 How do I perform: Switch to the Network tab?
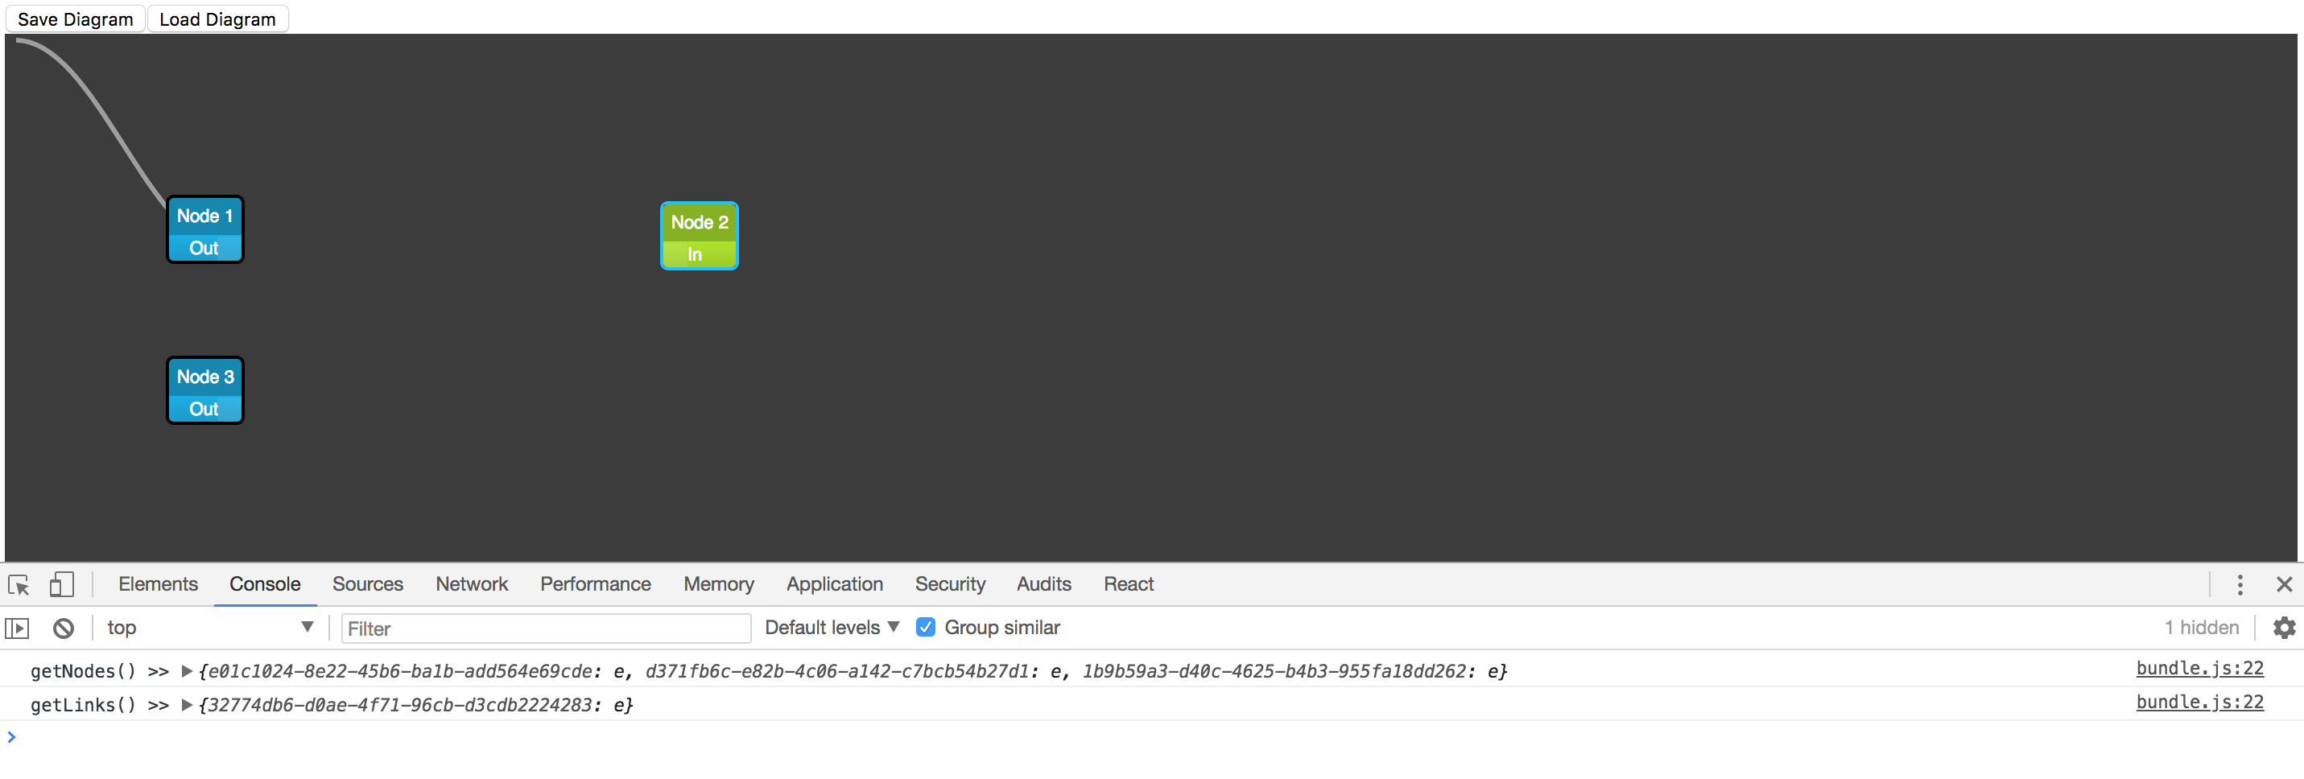point(472,584)
